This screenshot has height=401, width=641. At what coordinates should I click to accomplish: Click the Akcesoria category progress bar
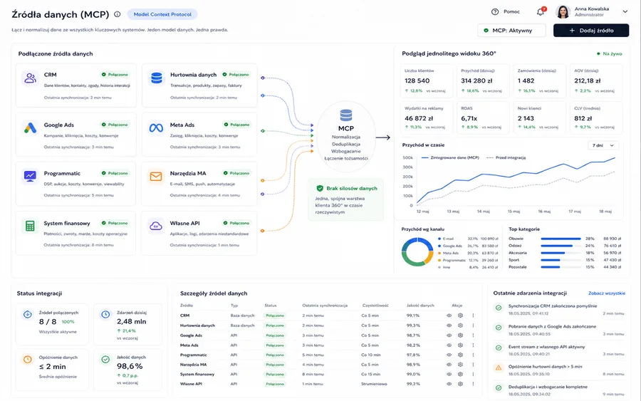tap(561, 253)
